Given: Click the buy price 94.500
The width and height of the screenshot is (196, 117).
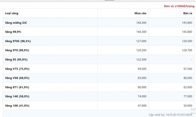Looking at the screenshot, I should point(142,69).
